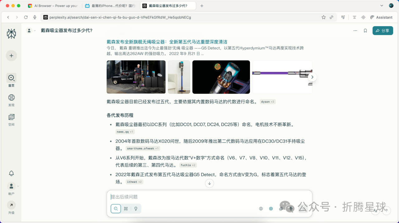This screenshot has height=223, width=399.
Task: Start a new thread with plus button
Action: [x=11, y=56]
